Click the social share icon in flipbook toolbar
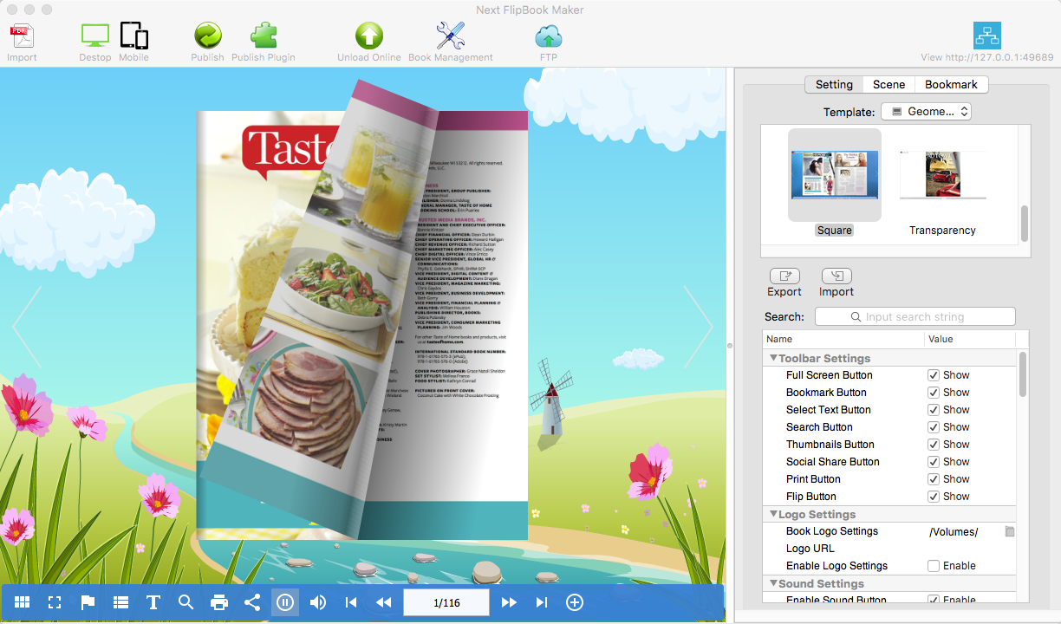The width and height of the screenshot is (1061, 624). pos(252,602)
